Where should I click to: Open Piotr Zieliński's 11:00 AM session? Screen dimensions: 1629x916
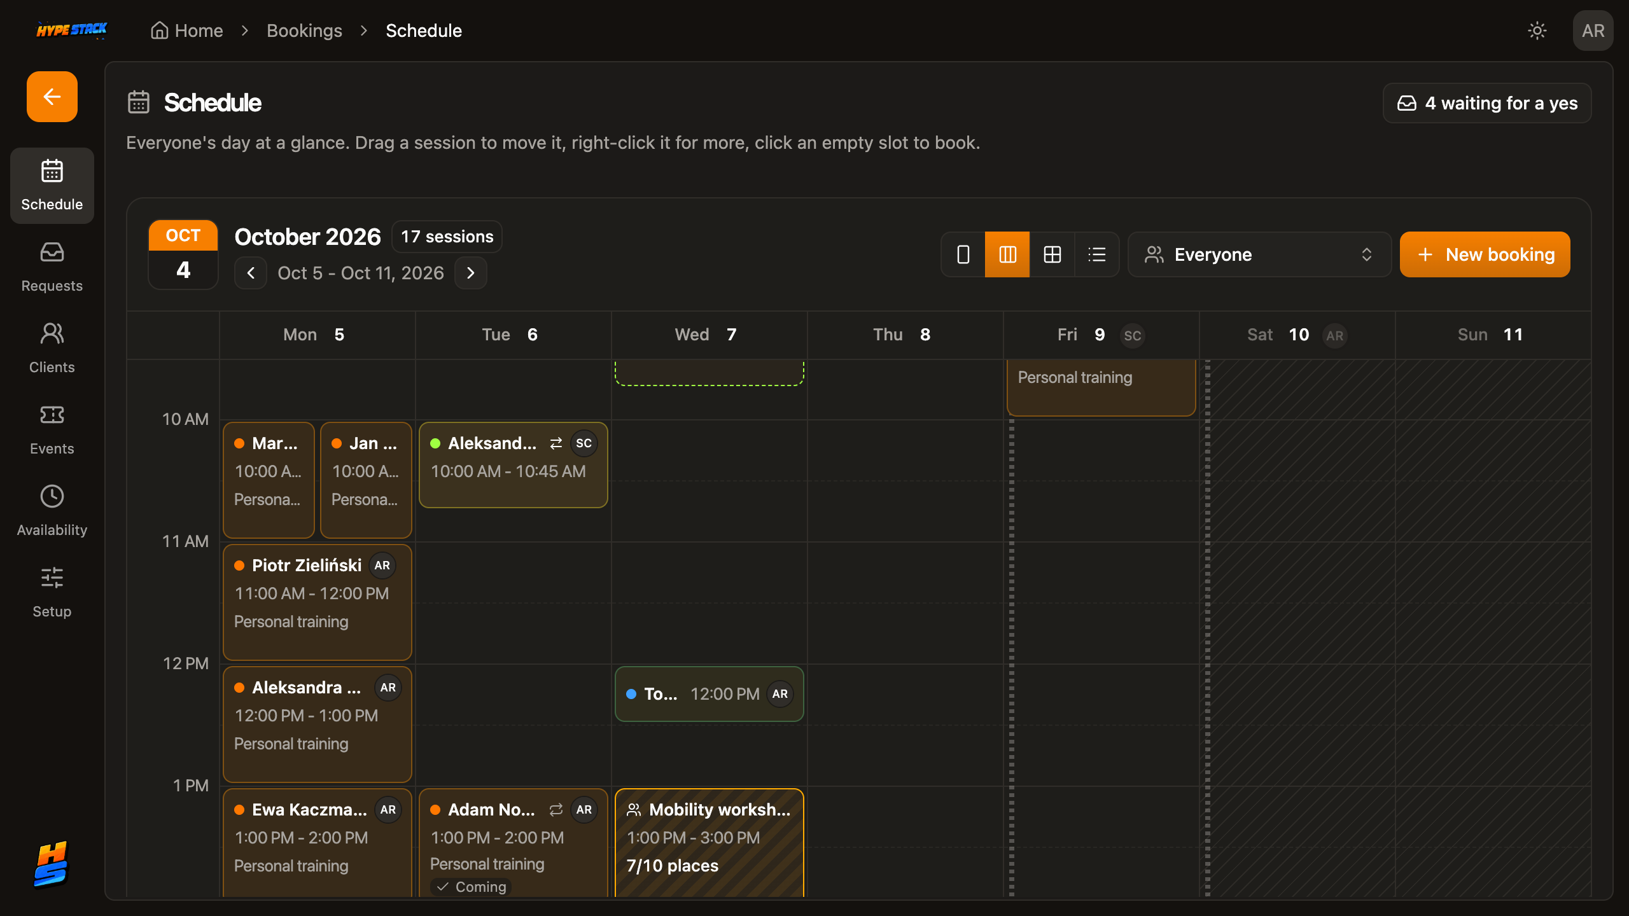pyautogui.click(x=318, y=602)
